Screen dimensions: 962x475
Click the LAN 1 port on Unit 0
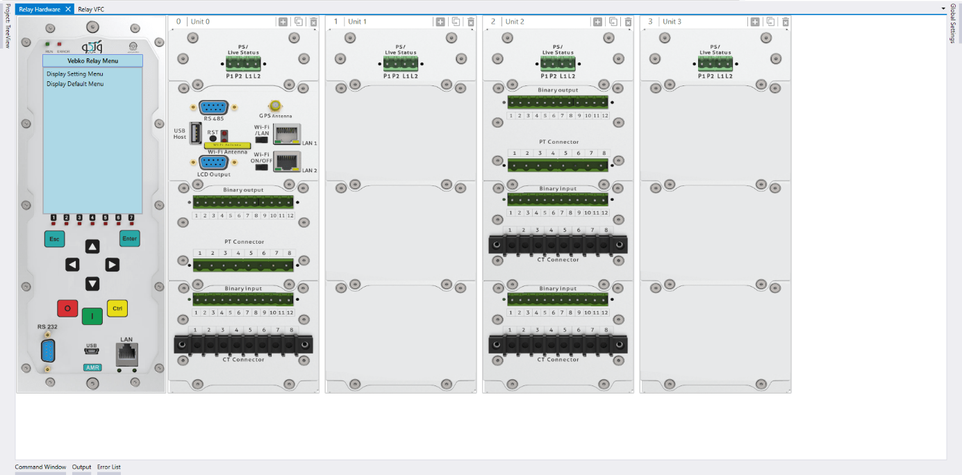(288, 134)
